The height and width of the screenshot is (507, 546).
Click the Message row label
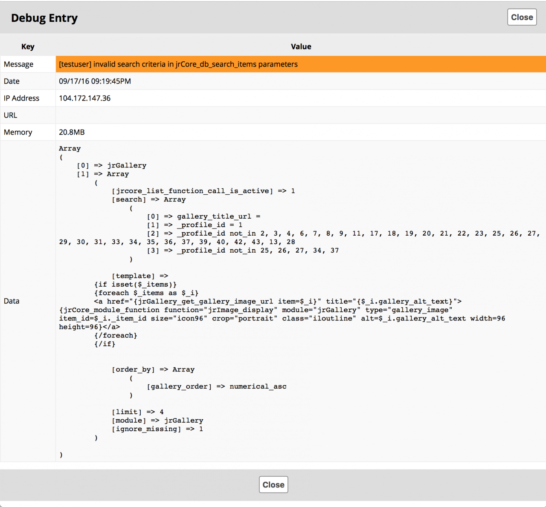(18, 64)
